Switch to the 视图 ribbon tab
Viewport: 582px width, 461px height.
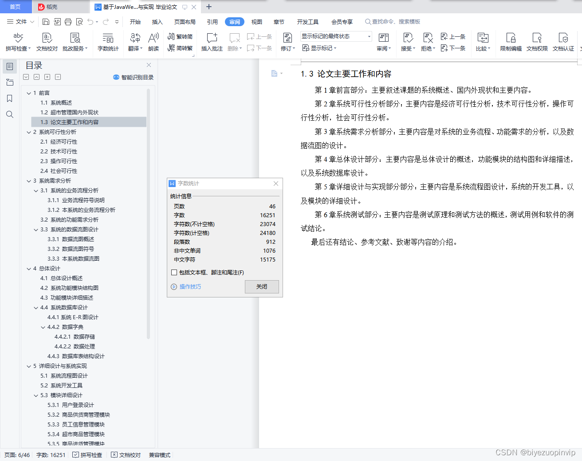[256, 21]
